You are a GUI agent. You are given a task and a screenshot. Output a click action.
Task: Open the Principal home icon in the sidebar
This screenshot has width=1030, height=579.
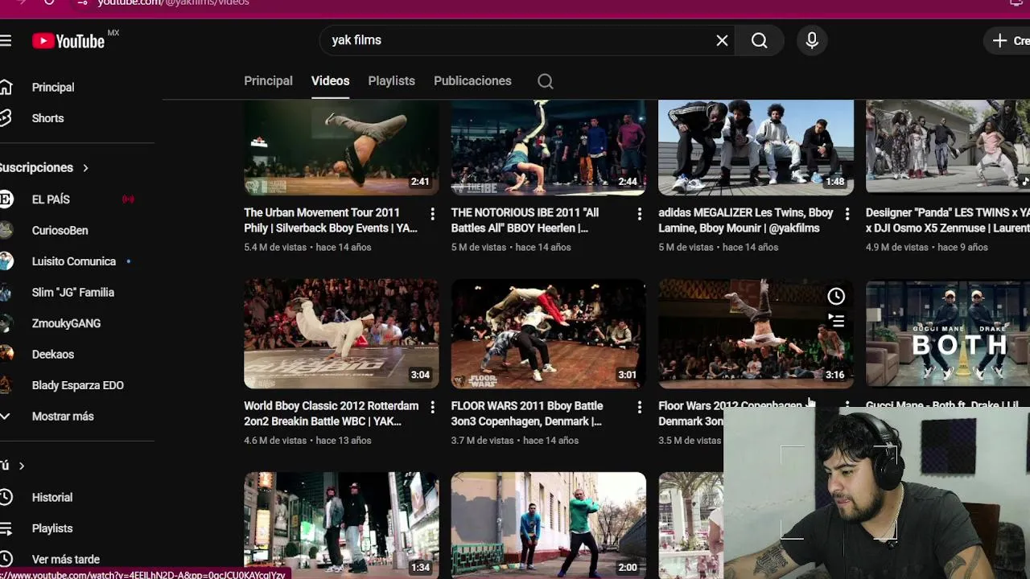coord(5,87)
